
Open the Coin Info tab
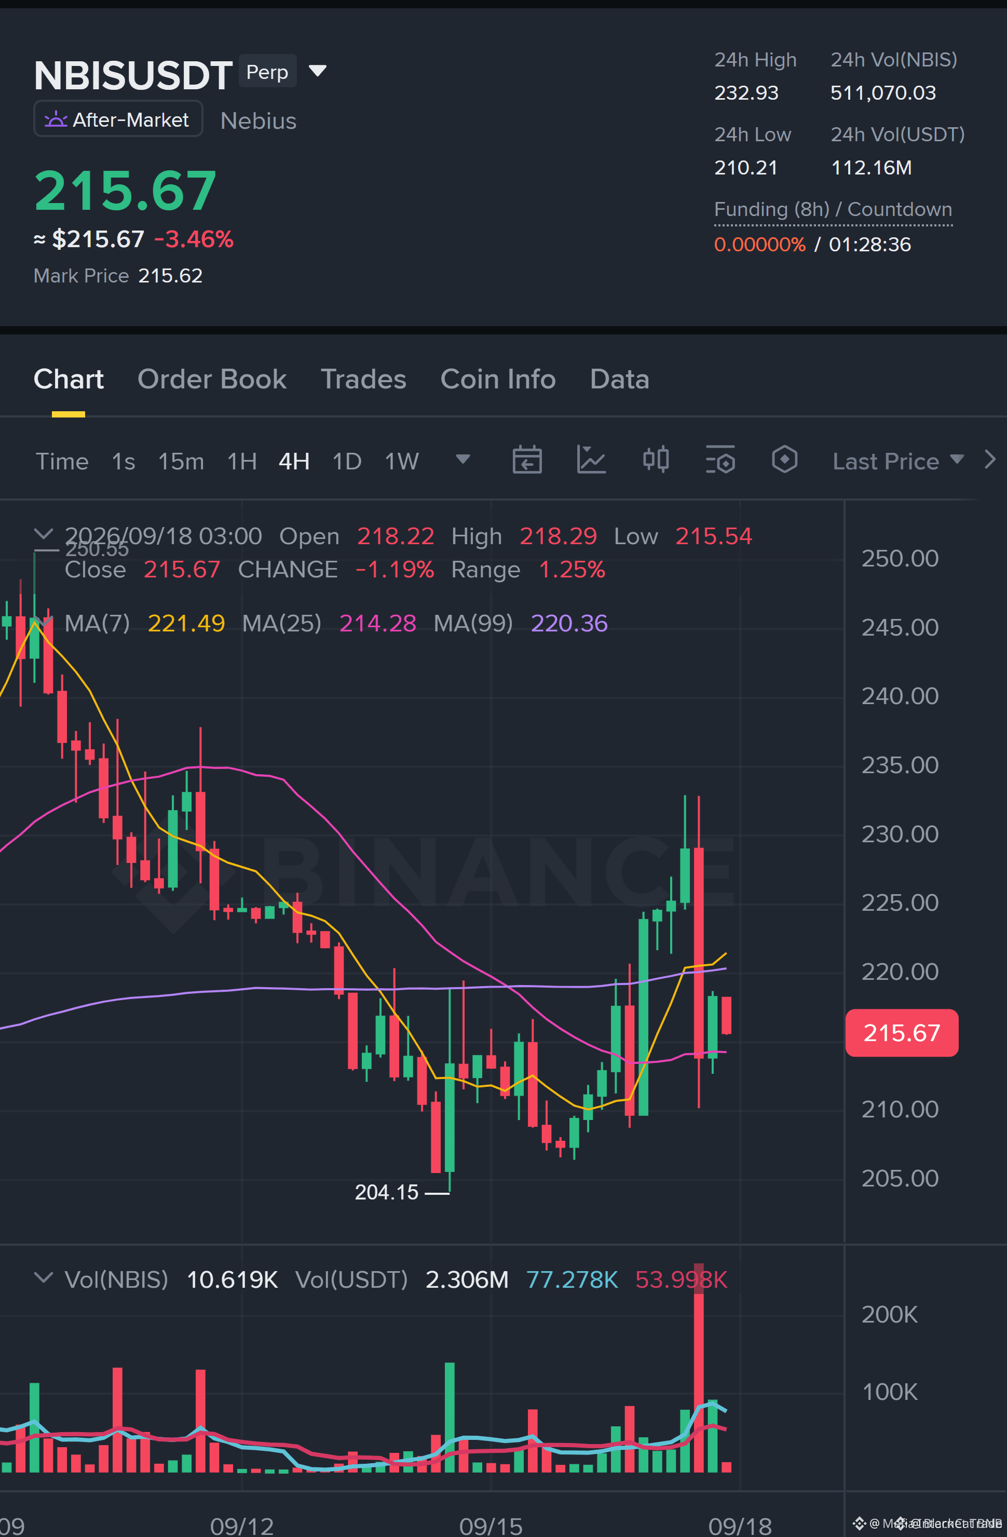[x=498, y=379]
